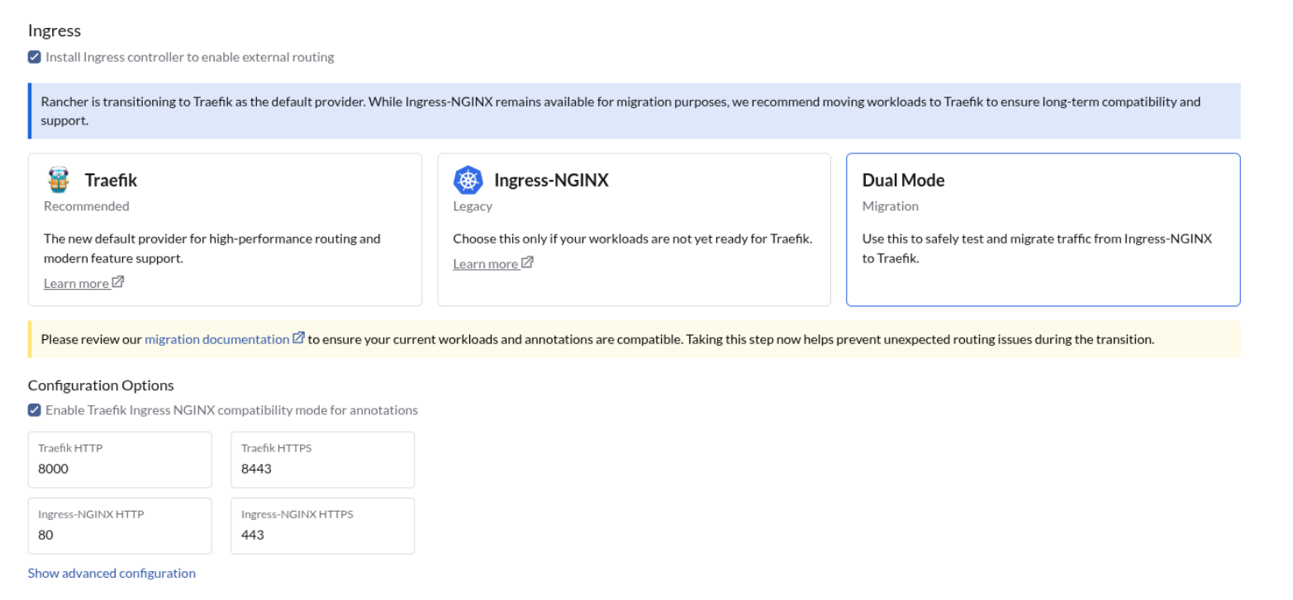Expand Show advanced configuration
This screenshot has width=1293, height=600.
pos(112,573)
